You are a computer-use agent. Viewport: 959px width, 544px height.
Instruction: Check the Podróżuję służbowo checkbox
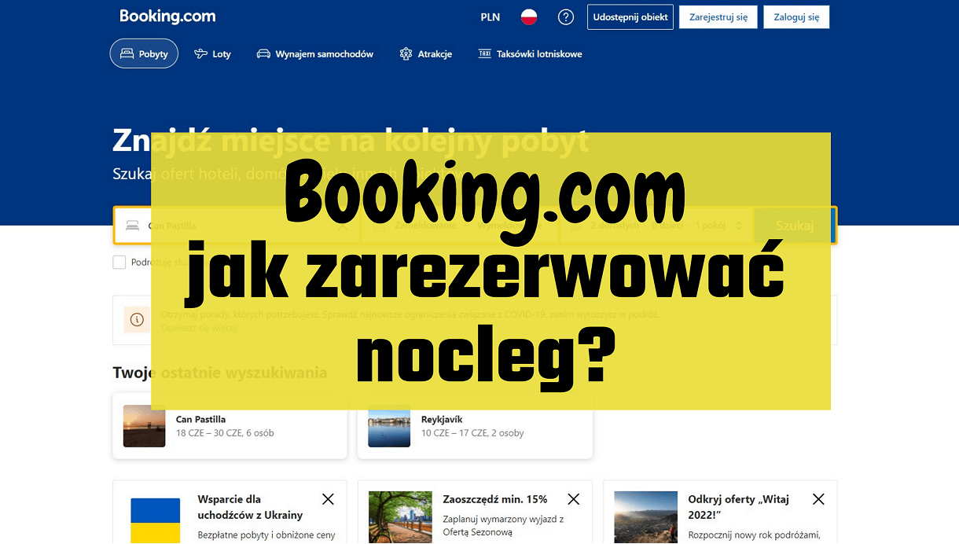click(x=119, y=262)
